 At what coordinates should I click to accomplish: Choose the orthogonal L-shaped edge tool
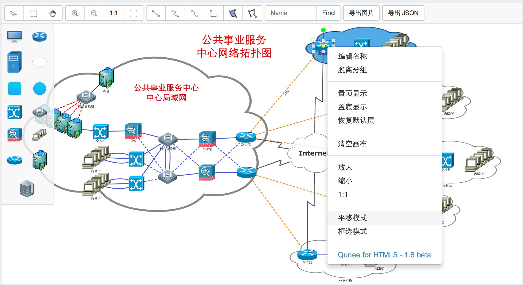tap(214, 13)
